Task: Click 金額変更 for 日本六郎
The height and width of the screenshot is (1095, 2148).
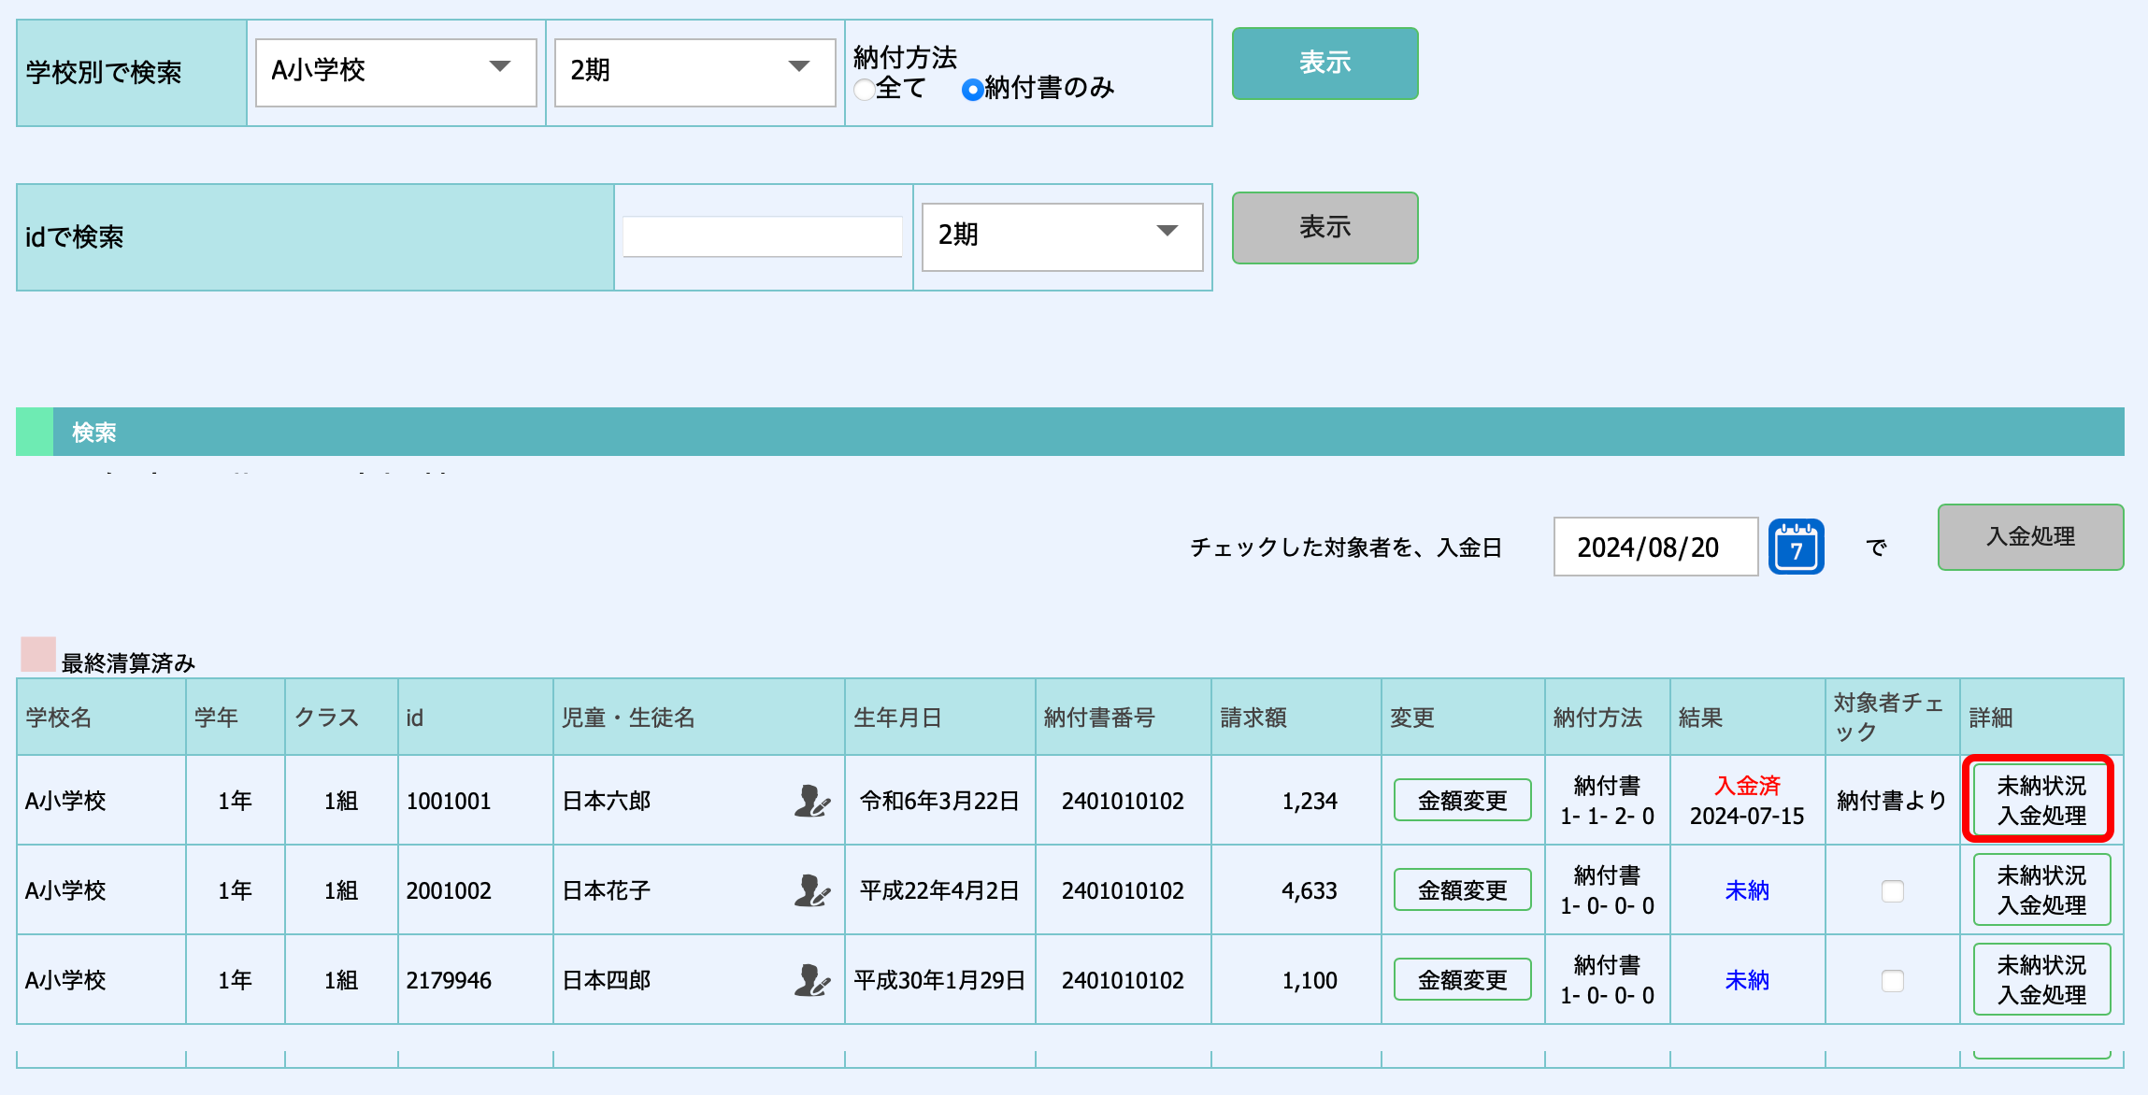Action: pyautogui.click(x=1462, y=801)
